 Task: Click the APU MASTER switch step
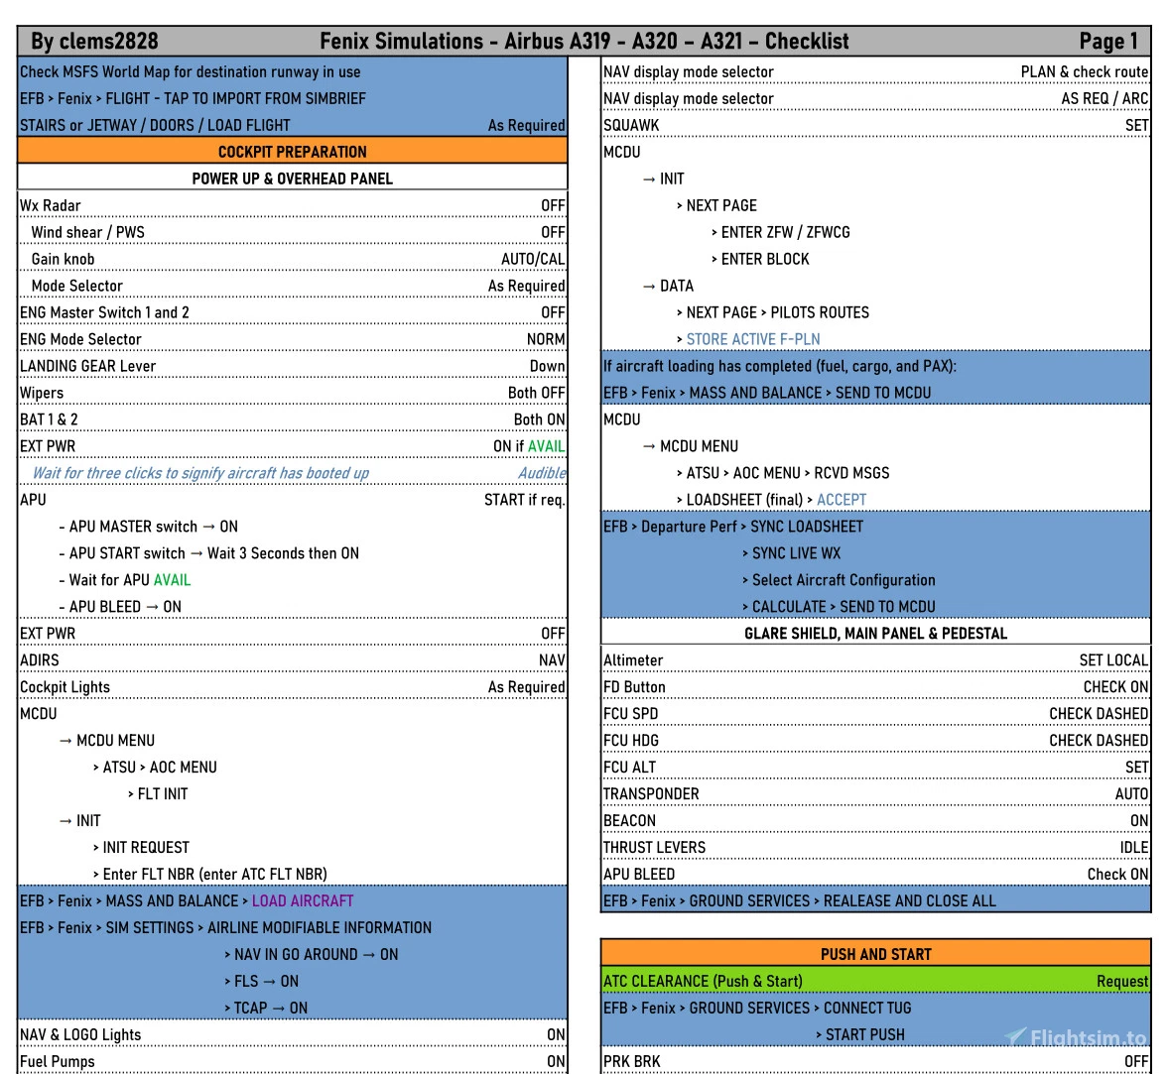(153, 527)
